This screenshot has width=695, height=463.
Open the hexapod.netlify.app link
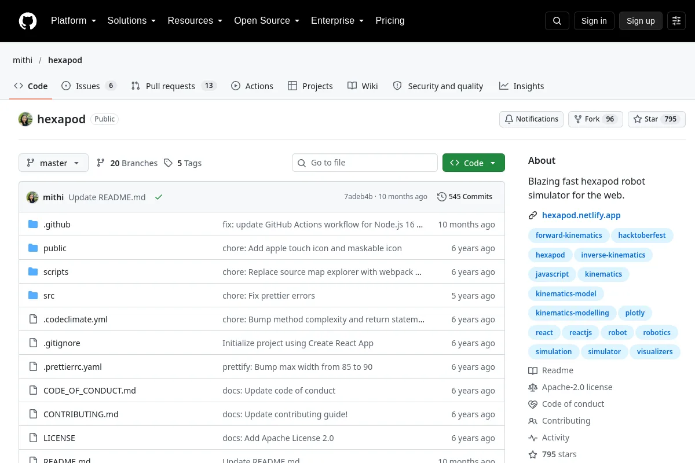[581, 215]
